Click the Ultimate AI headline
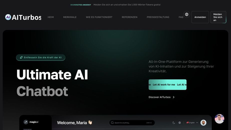231x130 pixels. coord(52,74)
